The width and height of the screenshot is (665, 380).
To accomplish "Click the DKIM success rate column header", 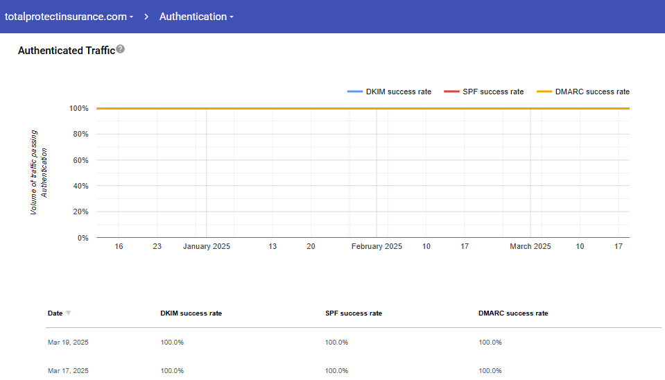I will coord(191,313).
